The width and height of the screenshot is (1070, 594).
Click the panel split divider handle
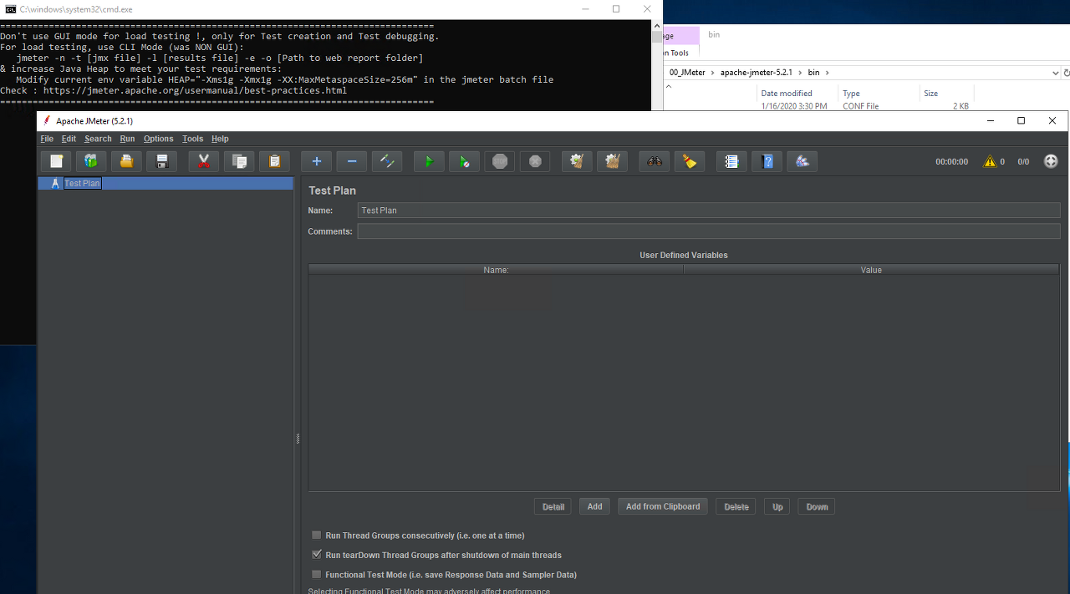click(298, 439)
